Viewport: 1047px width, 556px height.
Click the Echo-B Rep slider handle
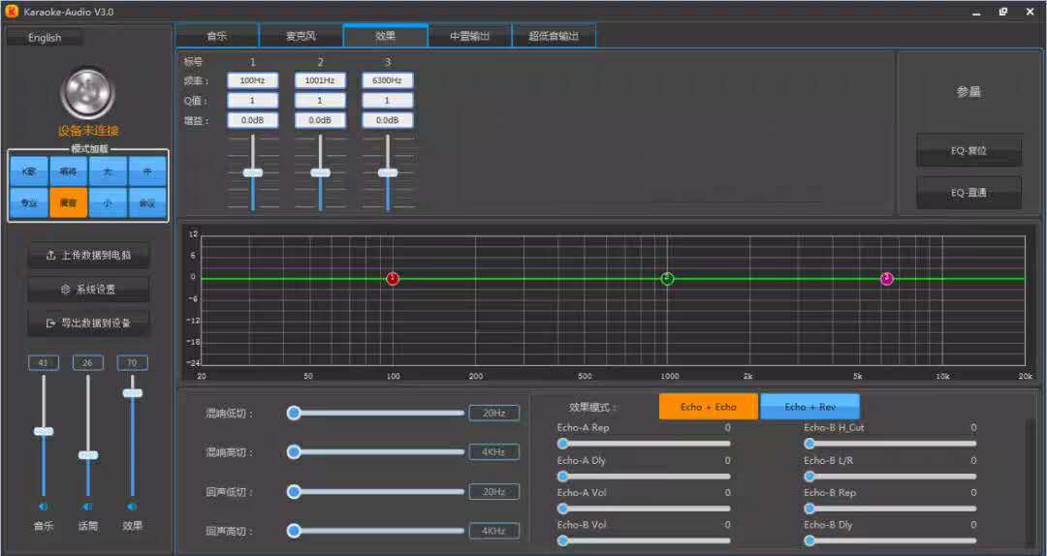809,509
